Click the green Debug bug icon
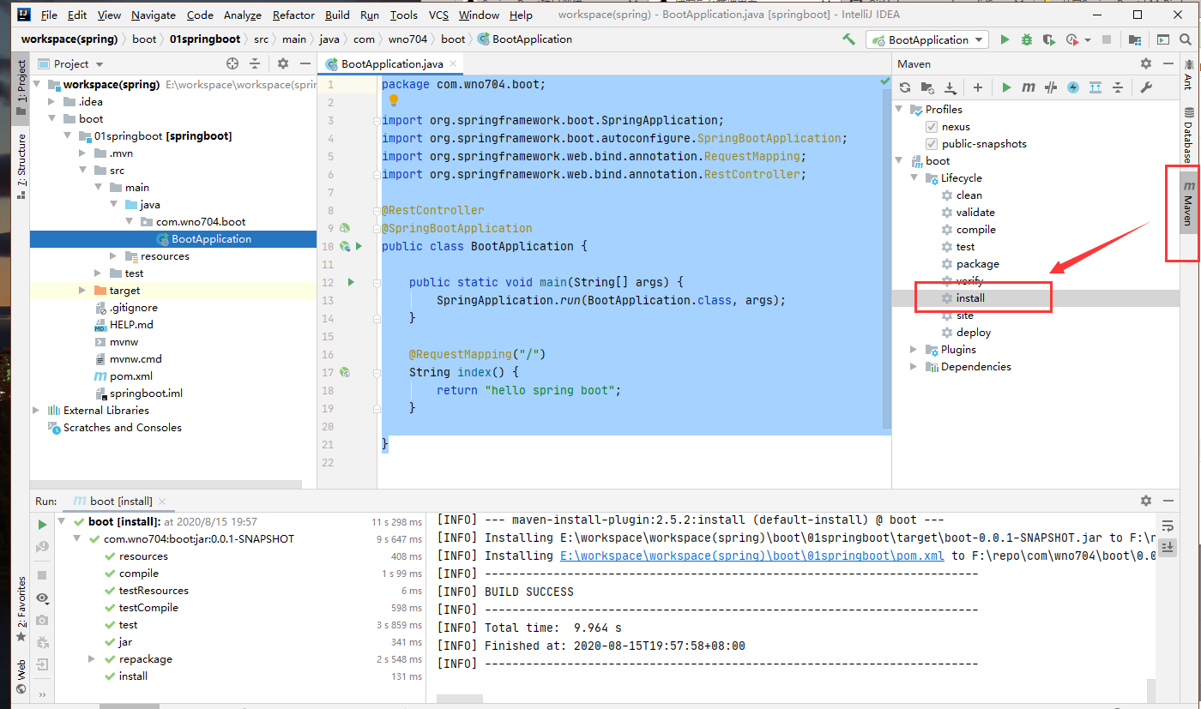Screen dimensions: 1201x709 [1027, 39]
